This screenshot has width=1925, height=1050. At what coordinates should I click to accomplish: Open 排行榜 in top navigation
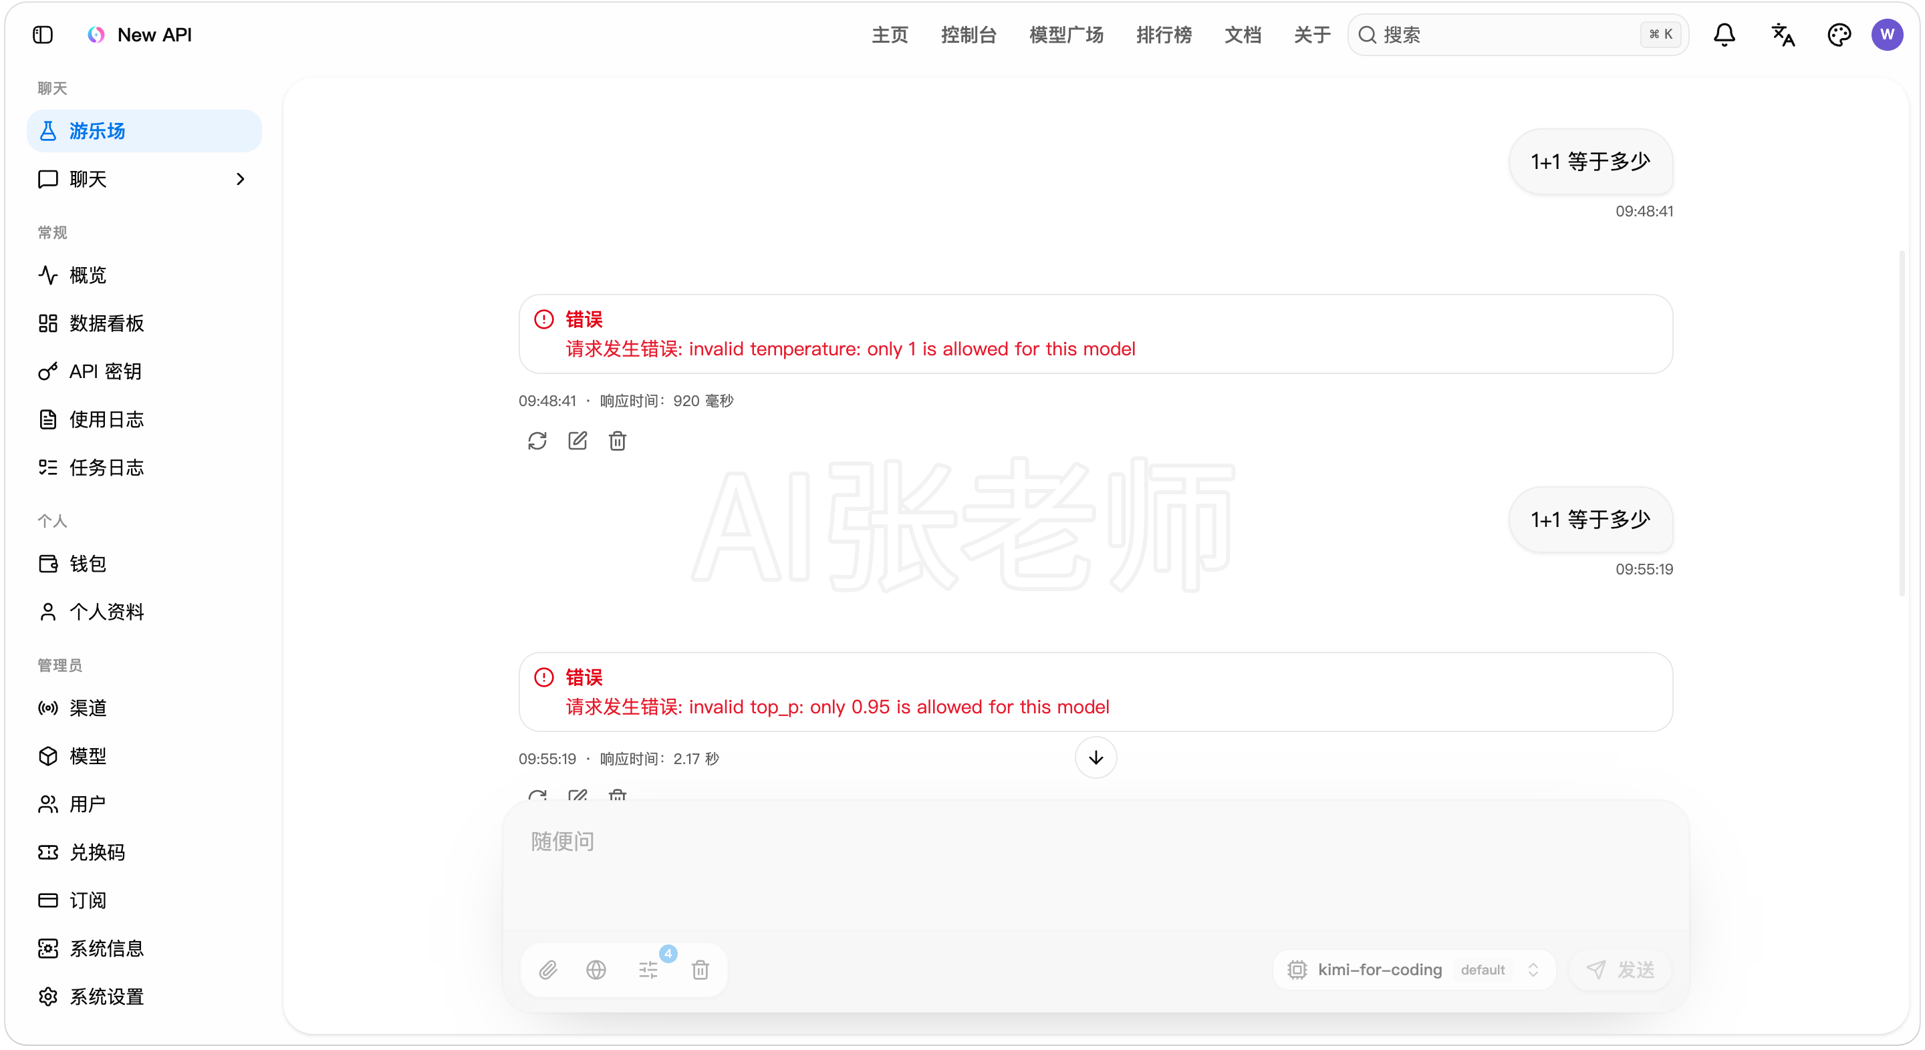[1164, 35]
